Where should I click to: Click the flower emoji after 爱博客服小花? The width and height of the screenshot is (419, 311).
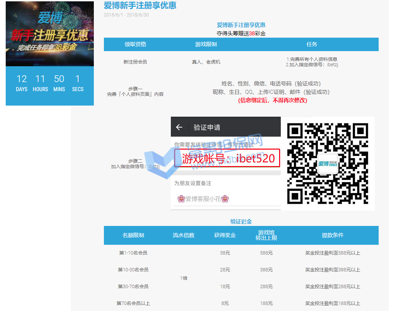click(225, 199)
